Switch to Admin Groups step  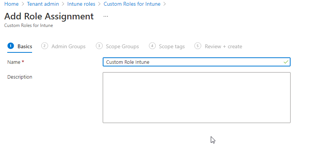point(63,46)
